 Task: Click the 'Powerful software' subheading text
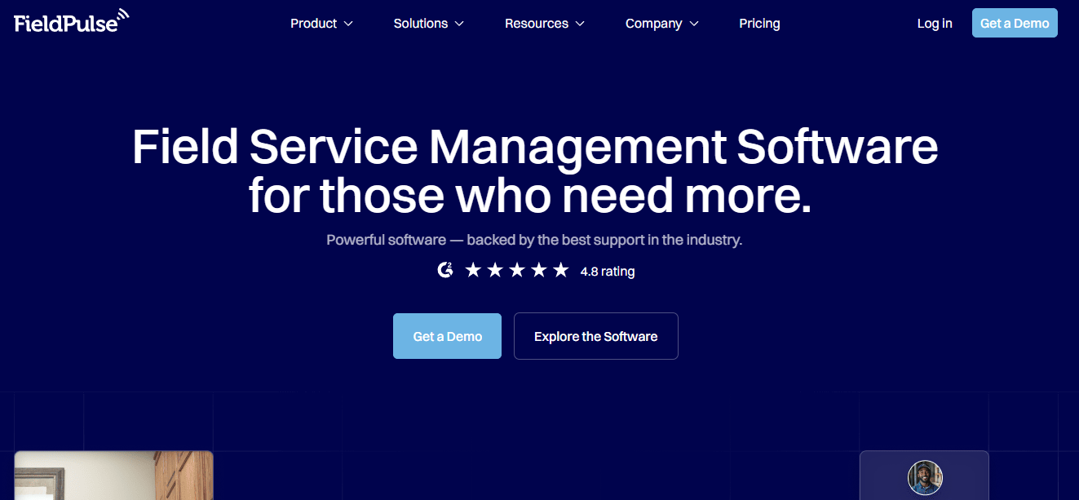pos(534,240)
